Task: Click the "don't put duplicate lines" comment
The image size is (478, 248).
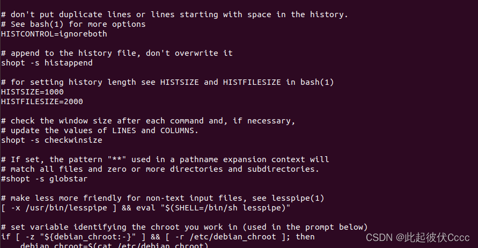Action: click(175, 14)
